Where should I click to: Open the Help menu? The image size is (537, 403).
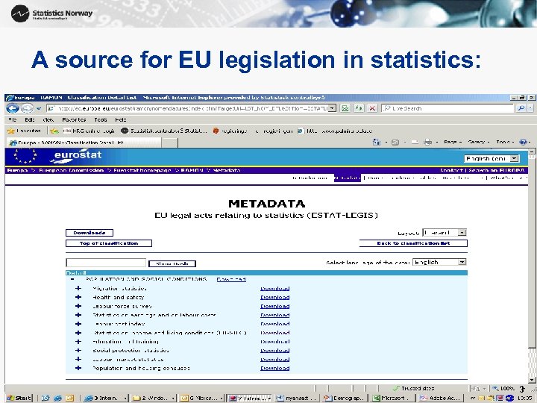coord(121,119)
